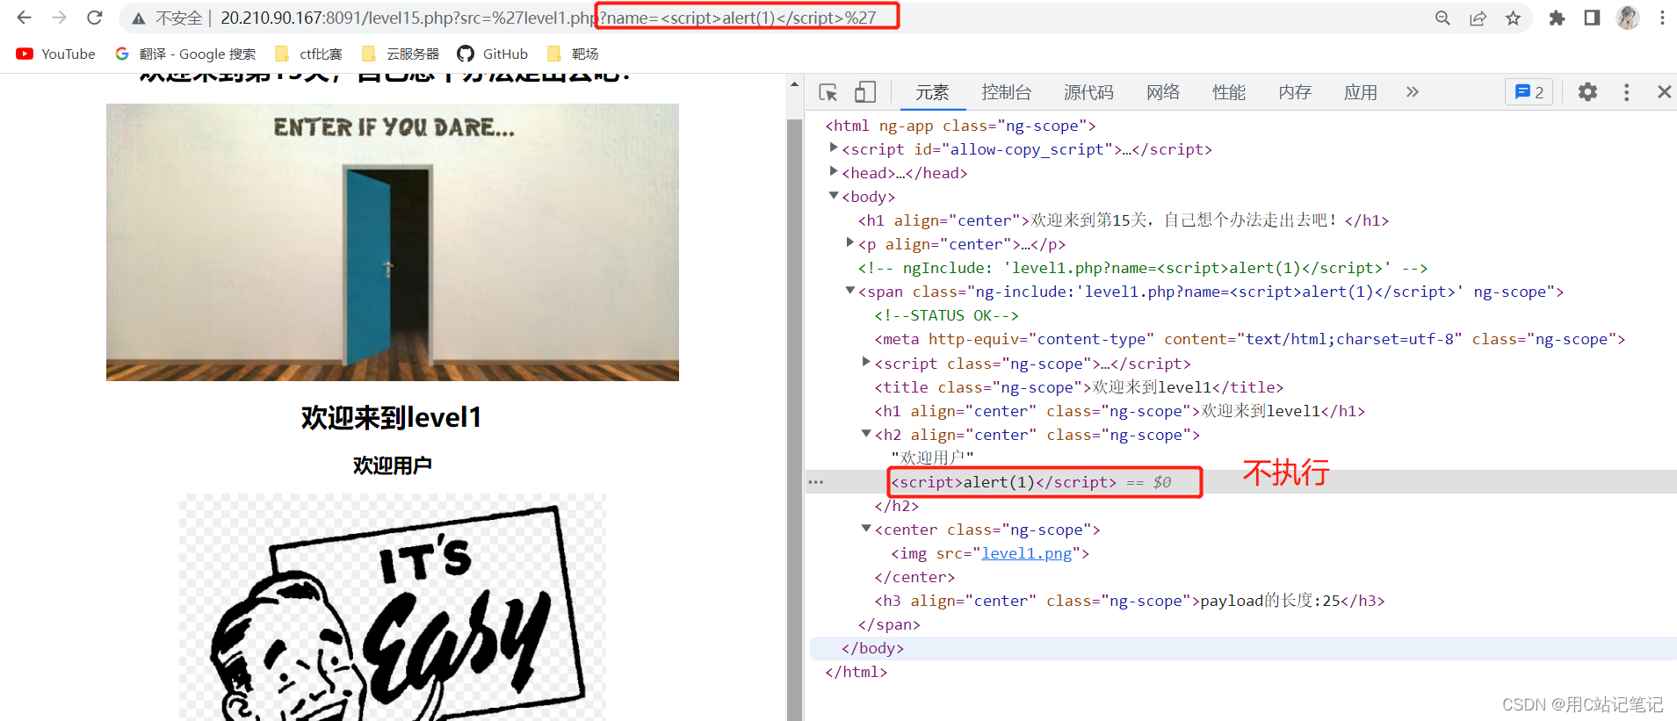Toggle the browser side panel
Viewport: 1677px width, 721px height.
pyautogui.click(x=1592, y=18)
